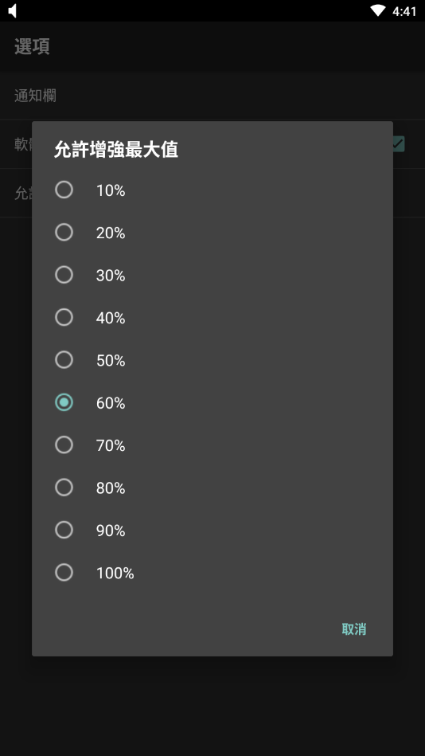Click the 100% text label
This screenshot has width=425, height=756.
[115, 574]
